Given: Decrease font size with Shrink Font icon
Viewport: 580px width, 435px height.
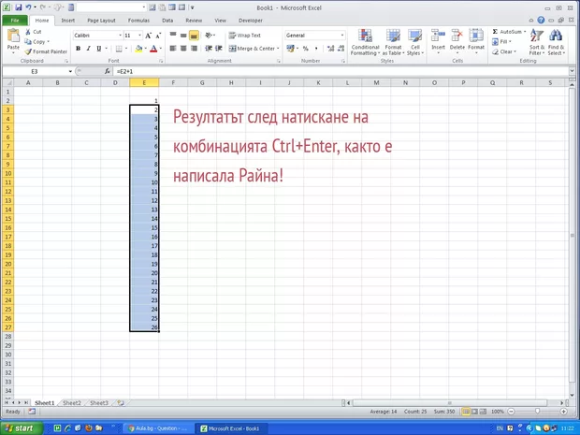Looking at the screenshot, I should point(158,36).
